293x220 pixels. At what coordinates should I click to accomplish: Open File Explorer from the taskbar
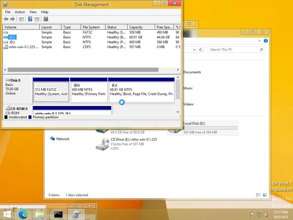(x=39, y=215)
